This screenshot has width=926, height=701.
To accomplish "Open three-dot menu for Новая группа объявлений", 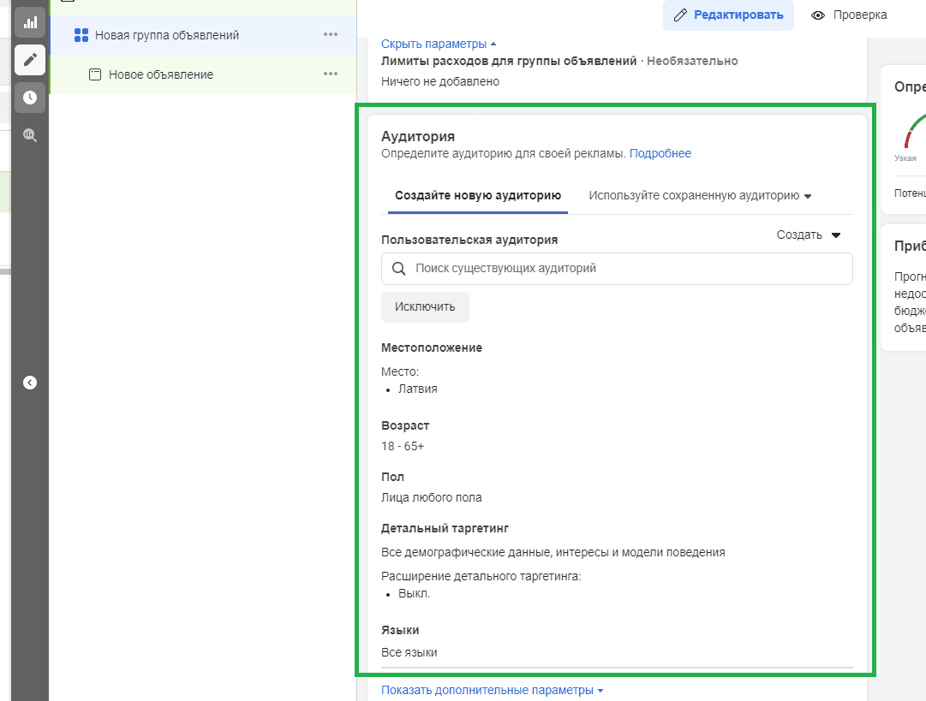I will coord(331,35).
